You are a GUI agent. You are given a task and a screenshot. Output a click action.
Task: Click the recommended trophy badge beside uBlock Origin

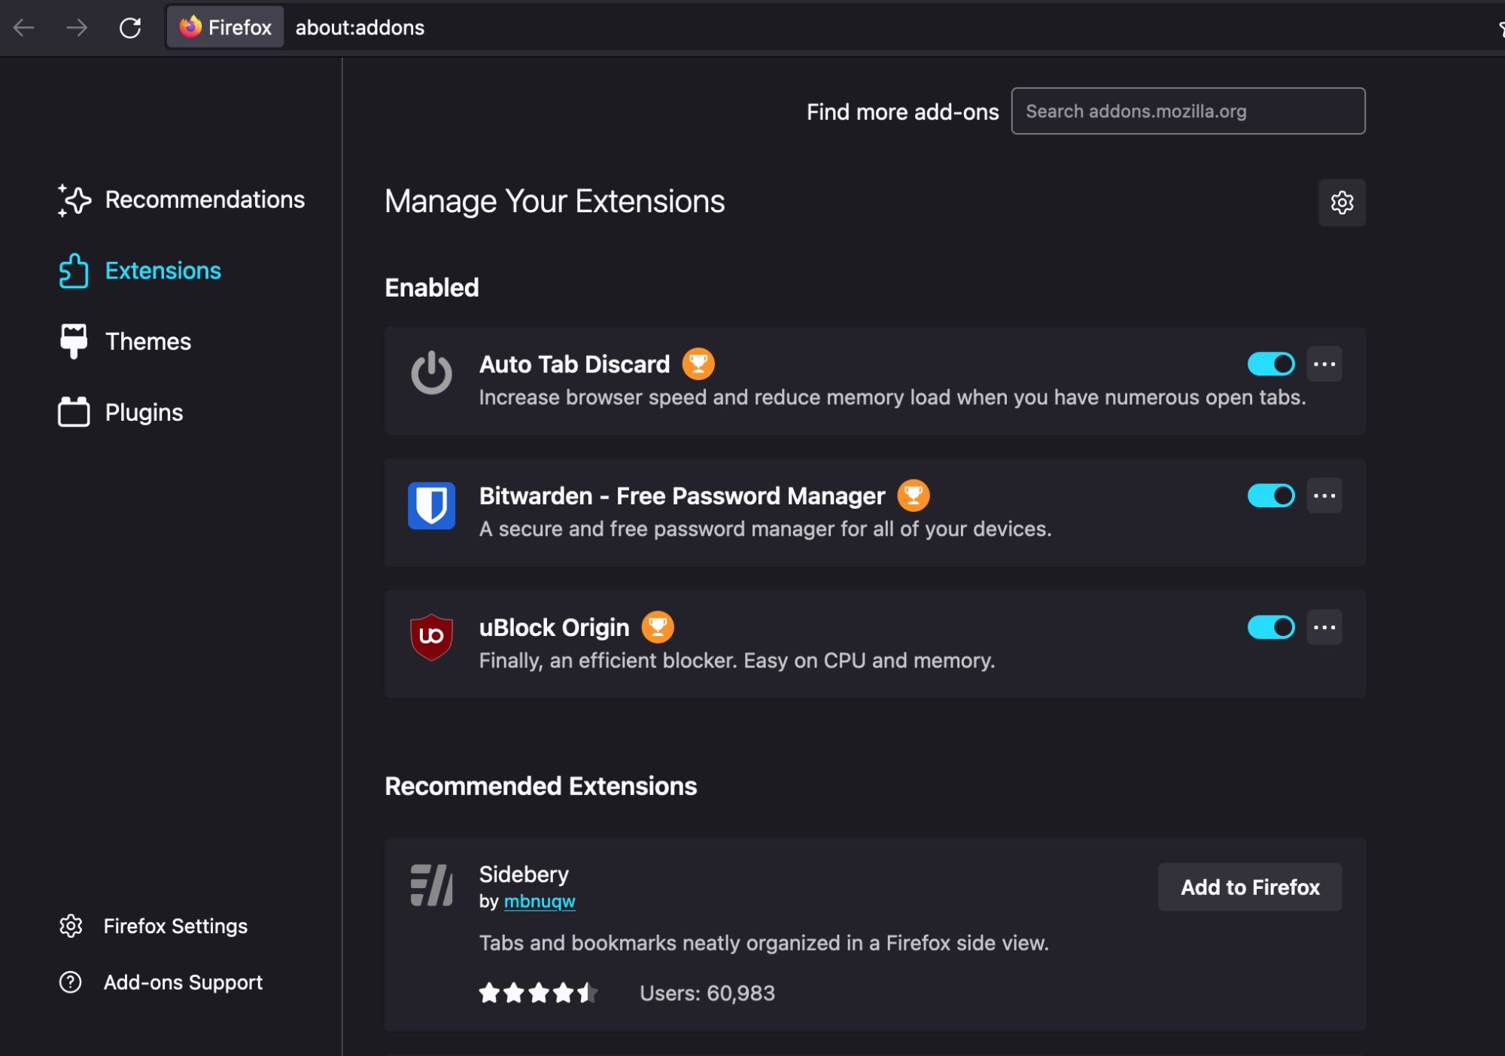pyautogui.click(x=658, y=627)
